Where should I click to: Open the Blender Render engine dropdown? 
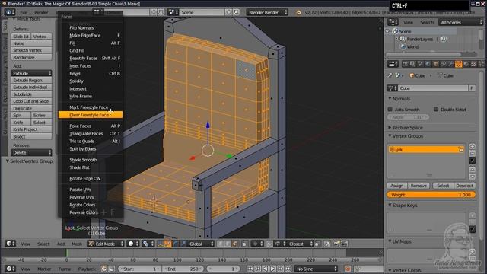click(267, 12)
